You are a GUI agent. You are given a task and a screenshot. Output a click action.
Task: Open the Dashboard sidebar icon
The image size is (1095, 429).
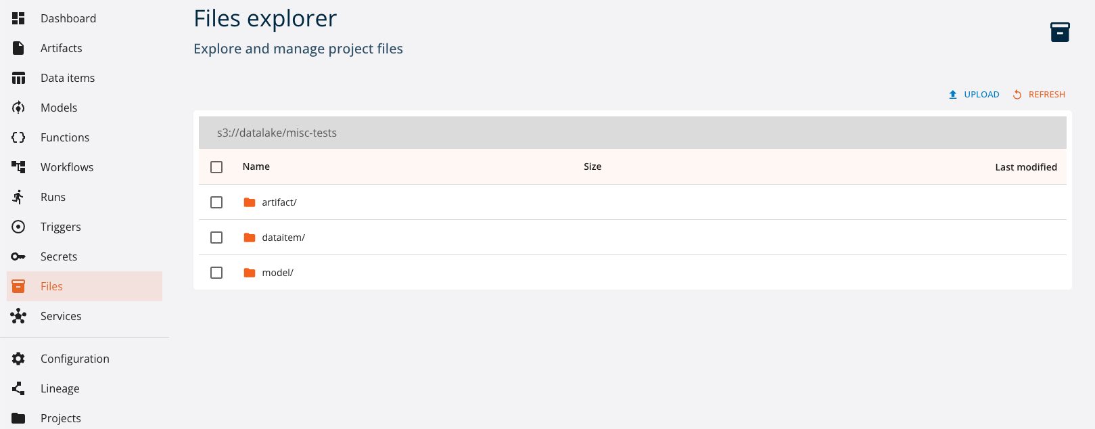(18, 18)
